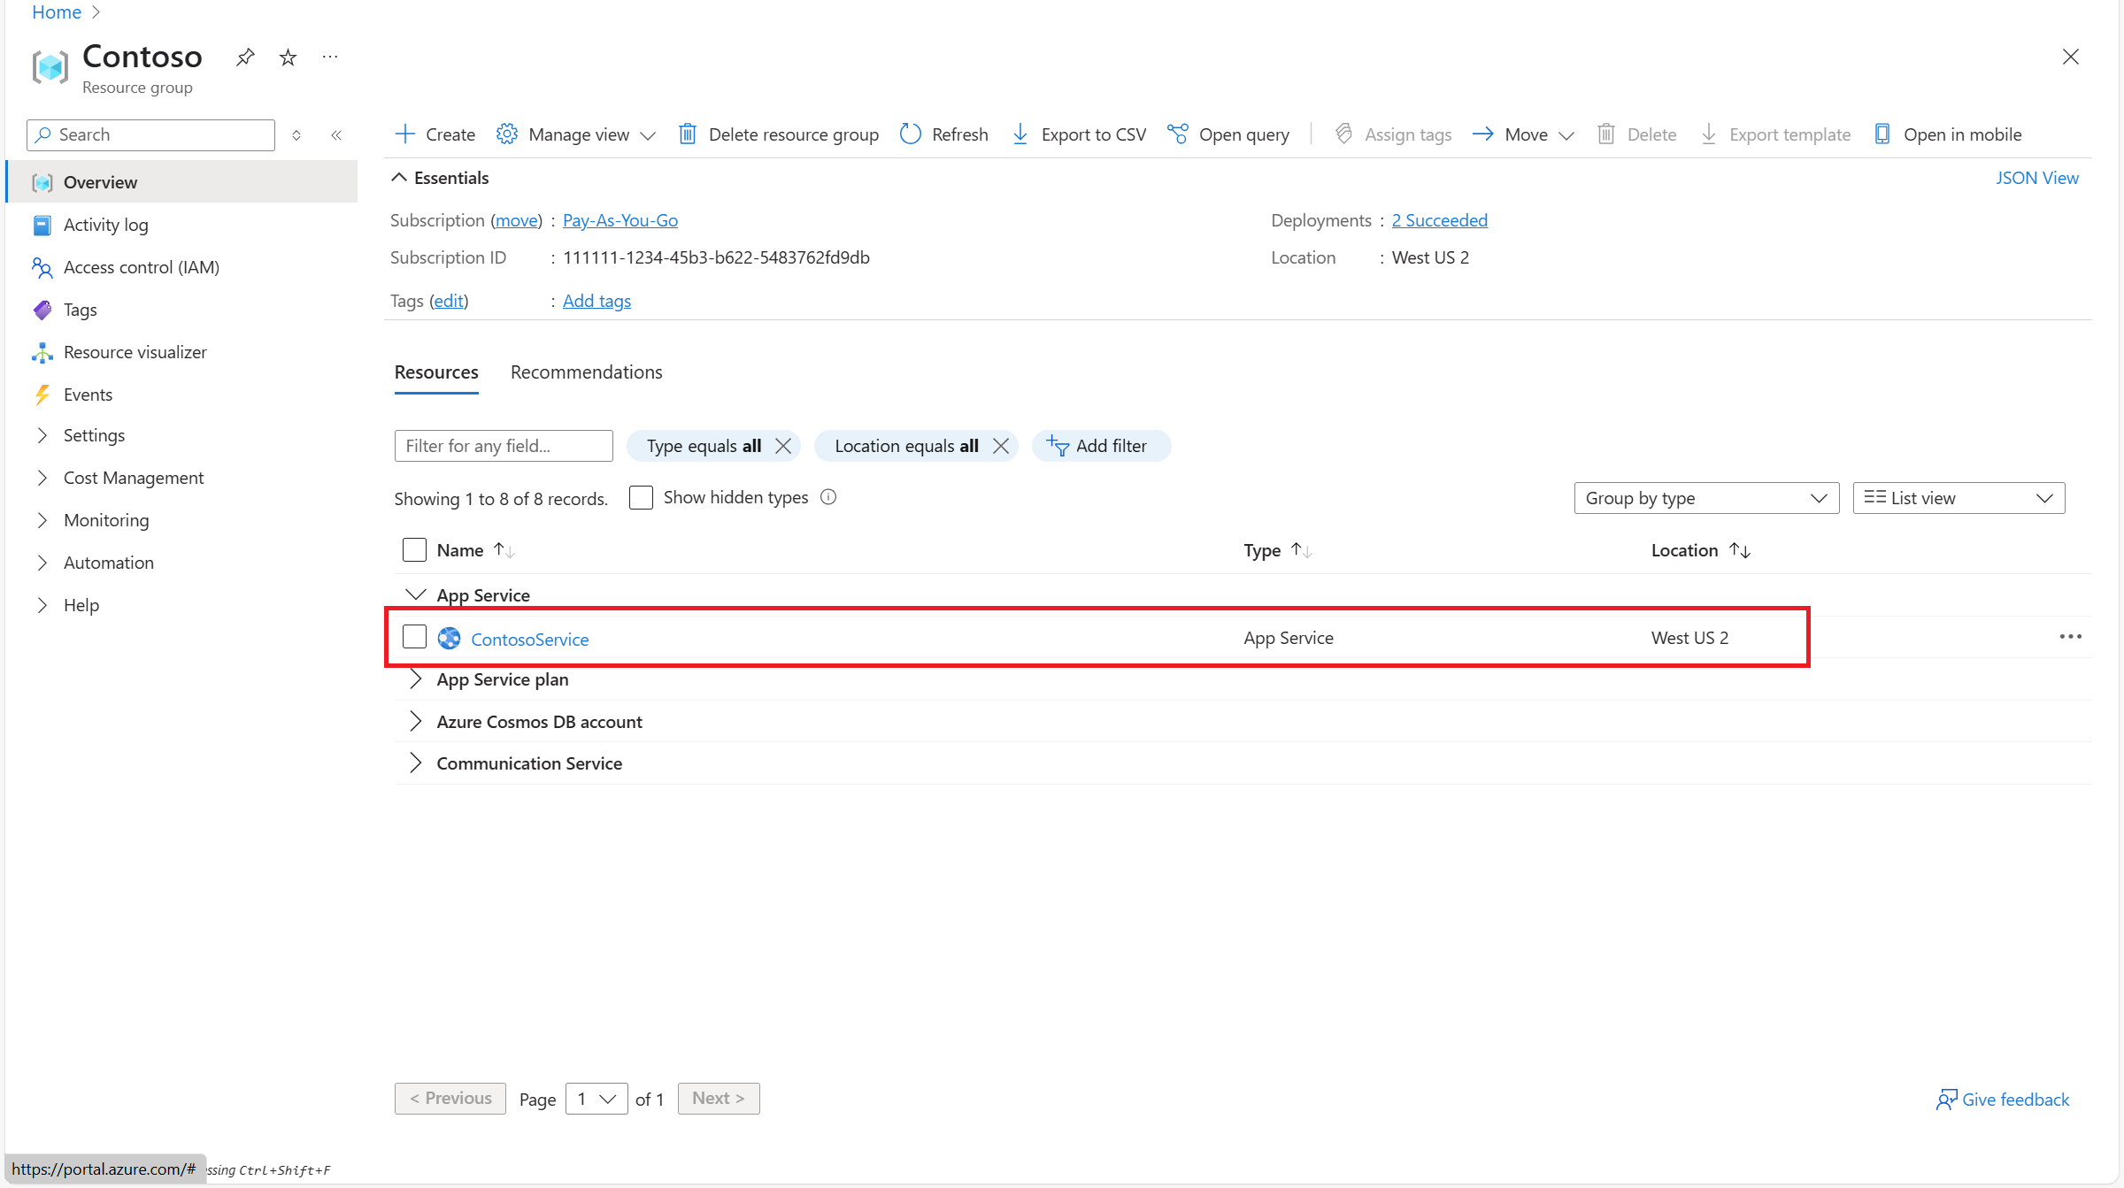
Task: Enable Show hidden types
Action: click(641, 497)
